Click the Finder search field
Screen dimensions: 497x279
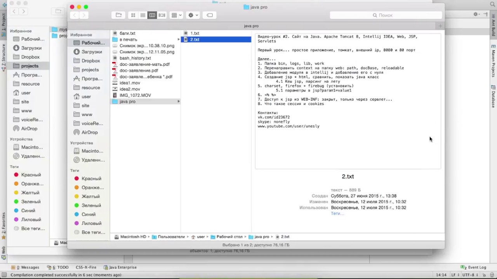pos(386,15)
